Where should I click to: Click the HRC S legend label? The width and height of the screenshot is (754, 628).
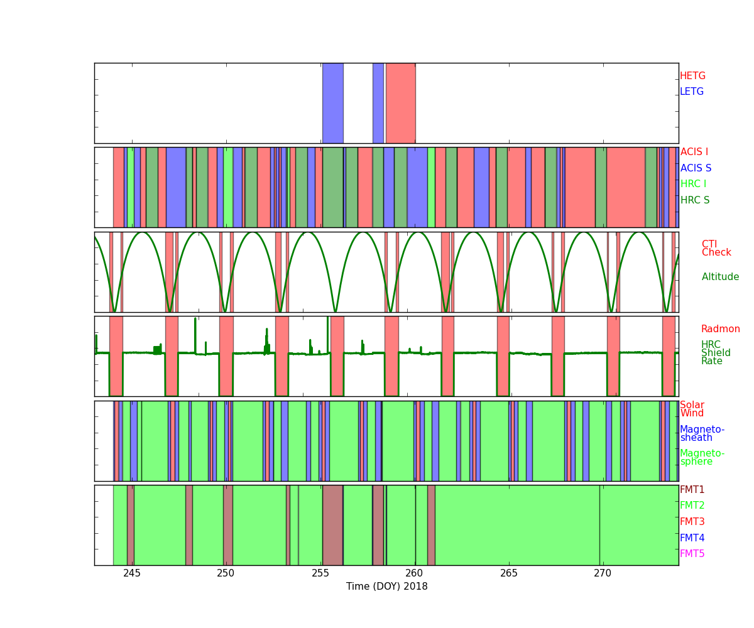[694, 200]
